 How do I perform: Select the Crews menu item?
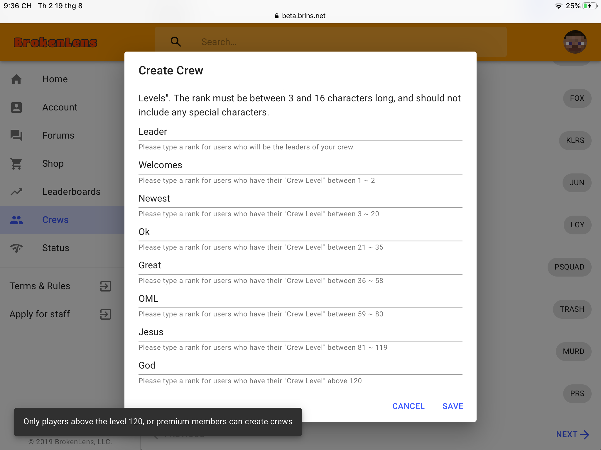pyautogui.click(x=62, y=220)
